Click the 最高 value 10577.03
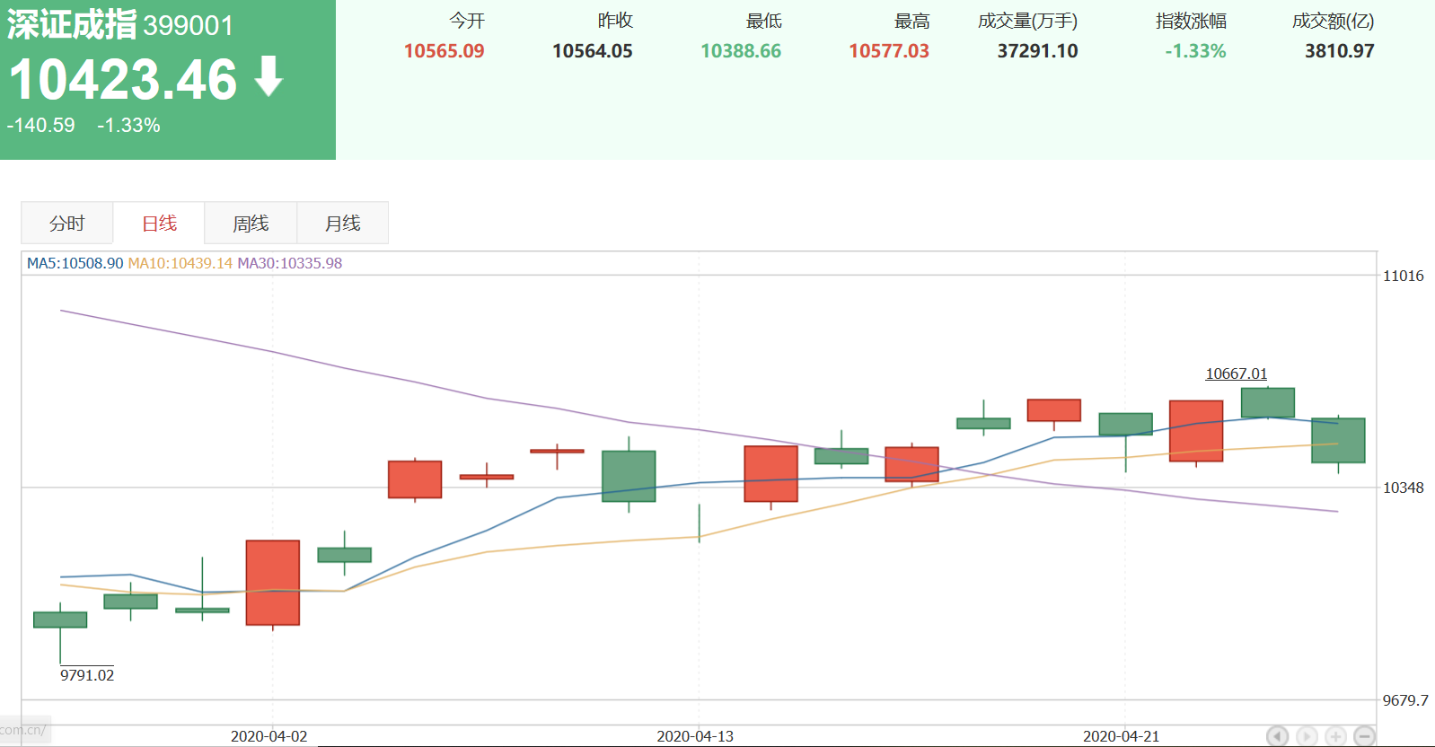The image size is (1435, 747). tap(888, 51)
